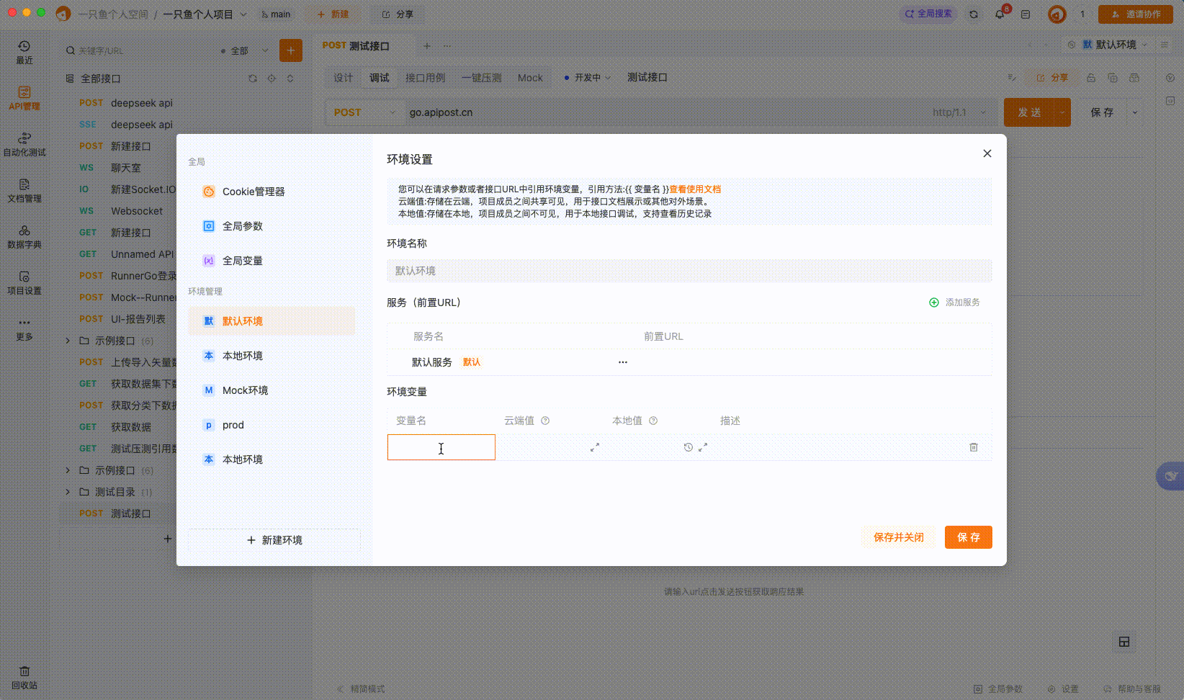The width and height of the screenshot is (1184, 700).
Task: Switch to the 设计 tab
Action: [343, 77]
